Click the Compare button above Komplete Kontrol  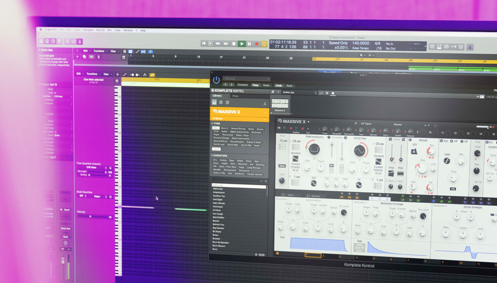point(243,85)
